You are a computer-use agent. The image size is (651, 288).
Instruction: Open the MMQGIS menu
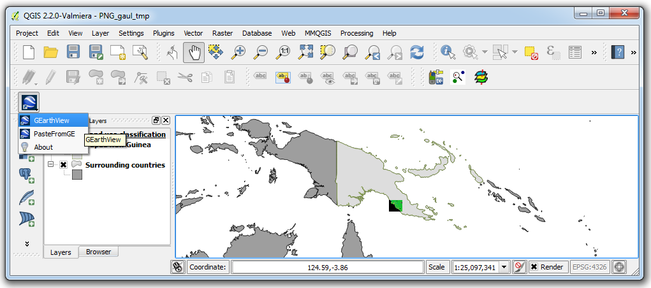coord(318,33)
